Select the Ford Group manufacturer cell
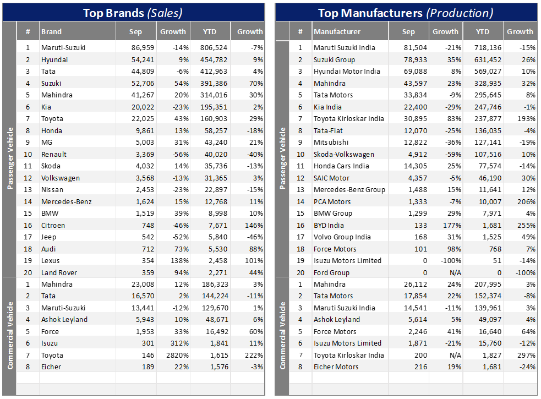 pos(331,272)
